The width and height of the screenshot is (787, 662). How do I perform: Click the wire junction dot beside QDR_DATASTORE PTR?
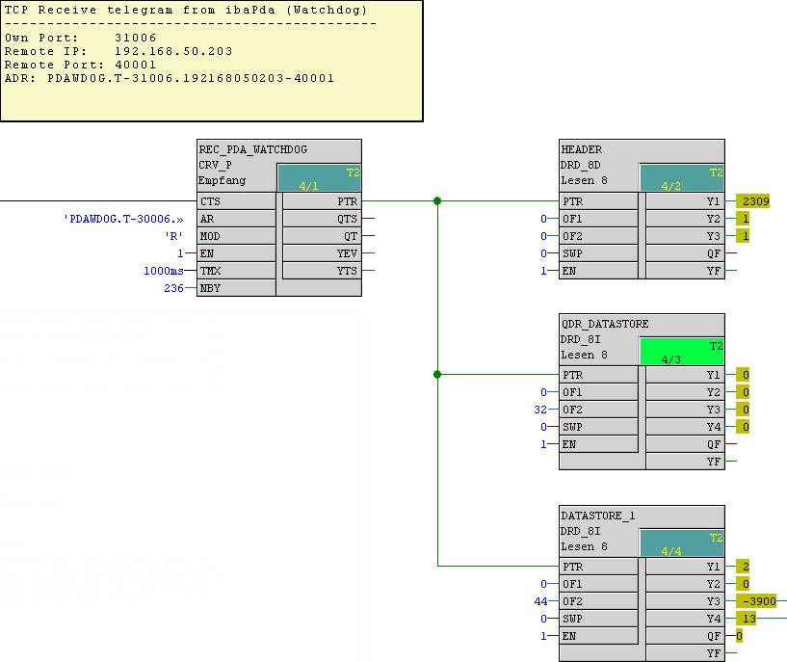pyautogui.click(x=437, y=374)
